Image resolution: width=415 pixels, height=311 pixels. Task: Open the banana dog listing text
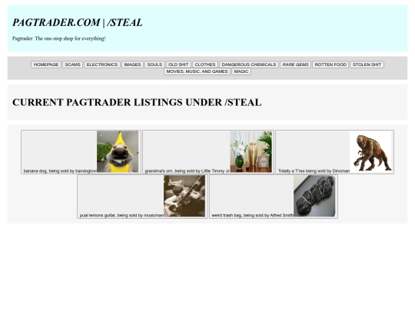point(60,171)
